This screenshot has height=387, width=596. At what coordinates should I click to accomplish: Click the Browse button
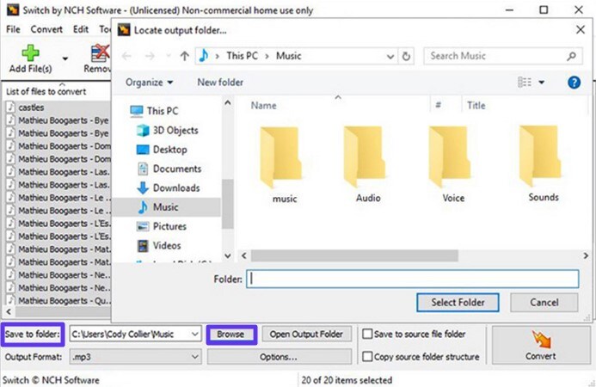pyautogui.click(x=230, y=335)
